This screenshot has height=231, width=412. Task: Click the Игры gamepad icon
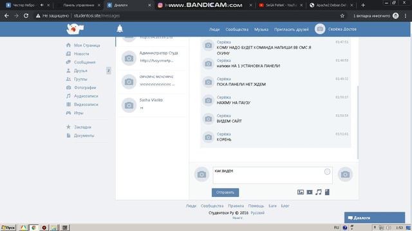[x=69, y=113]
